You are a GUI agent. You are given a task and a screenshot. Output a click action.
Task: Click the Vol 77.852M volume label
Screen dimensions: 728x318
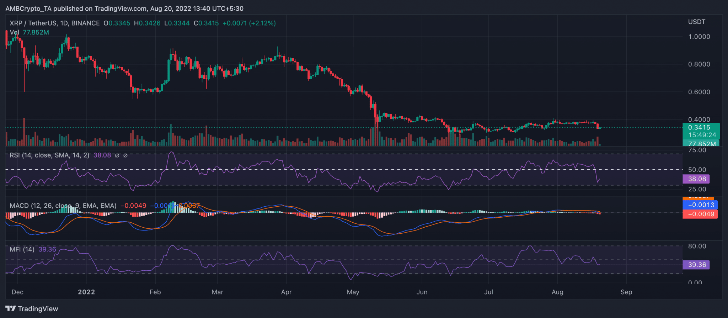pos(30,32)
